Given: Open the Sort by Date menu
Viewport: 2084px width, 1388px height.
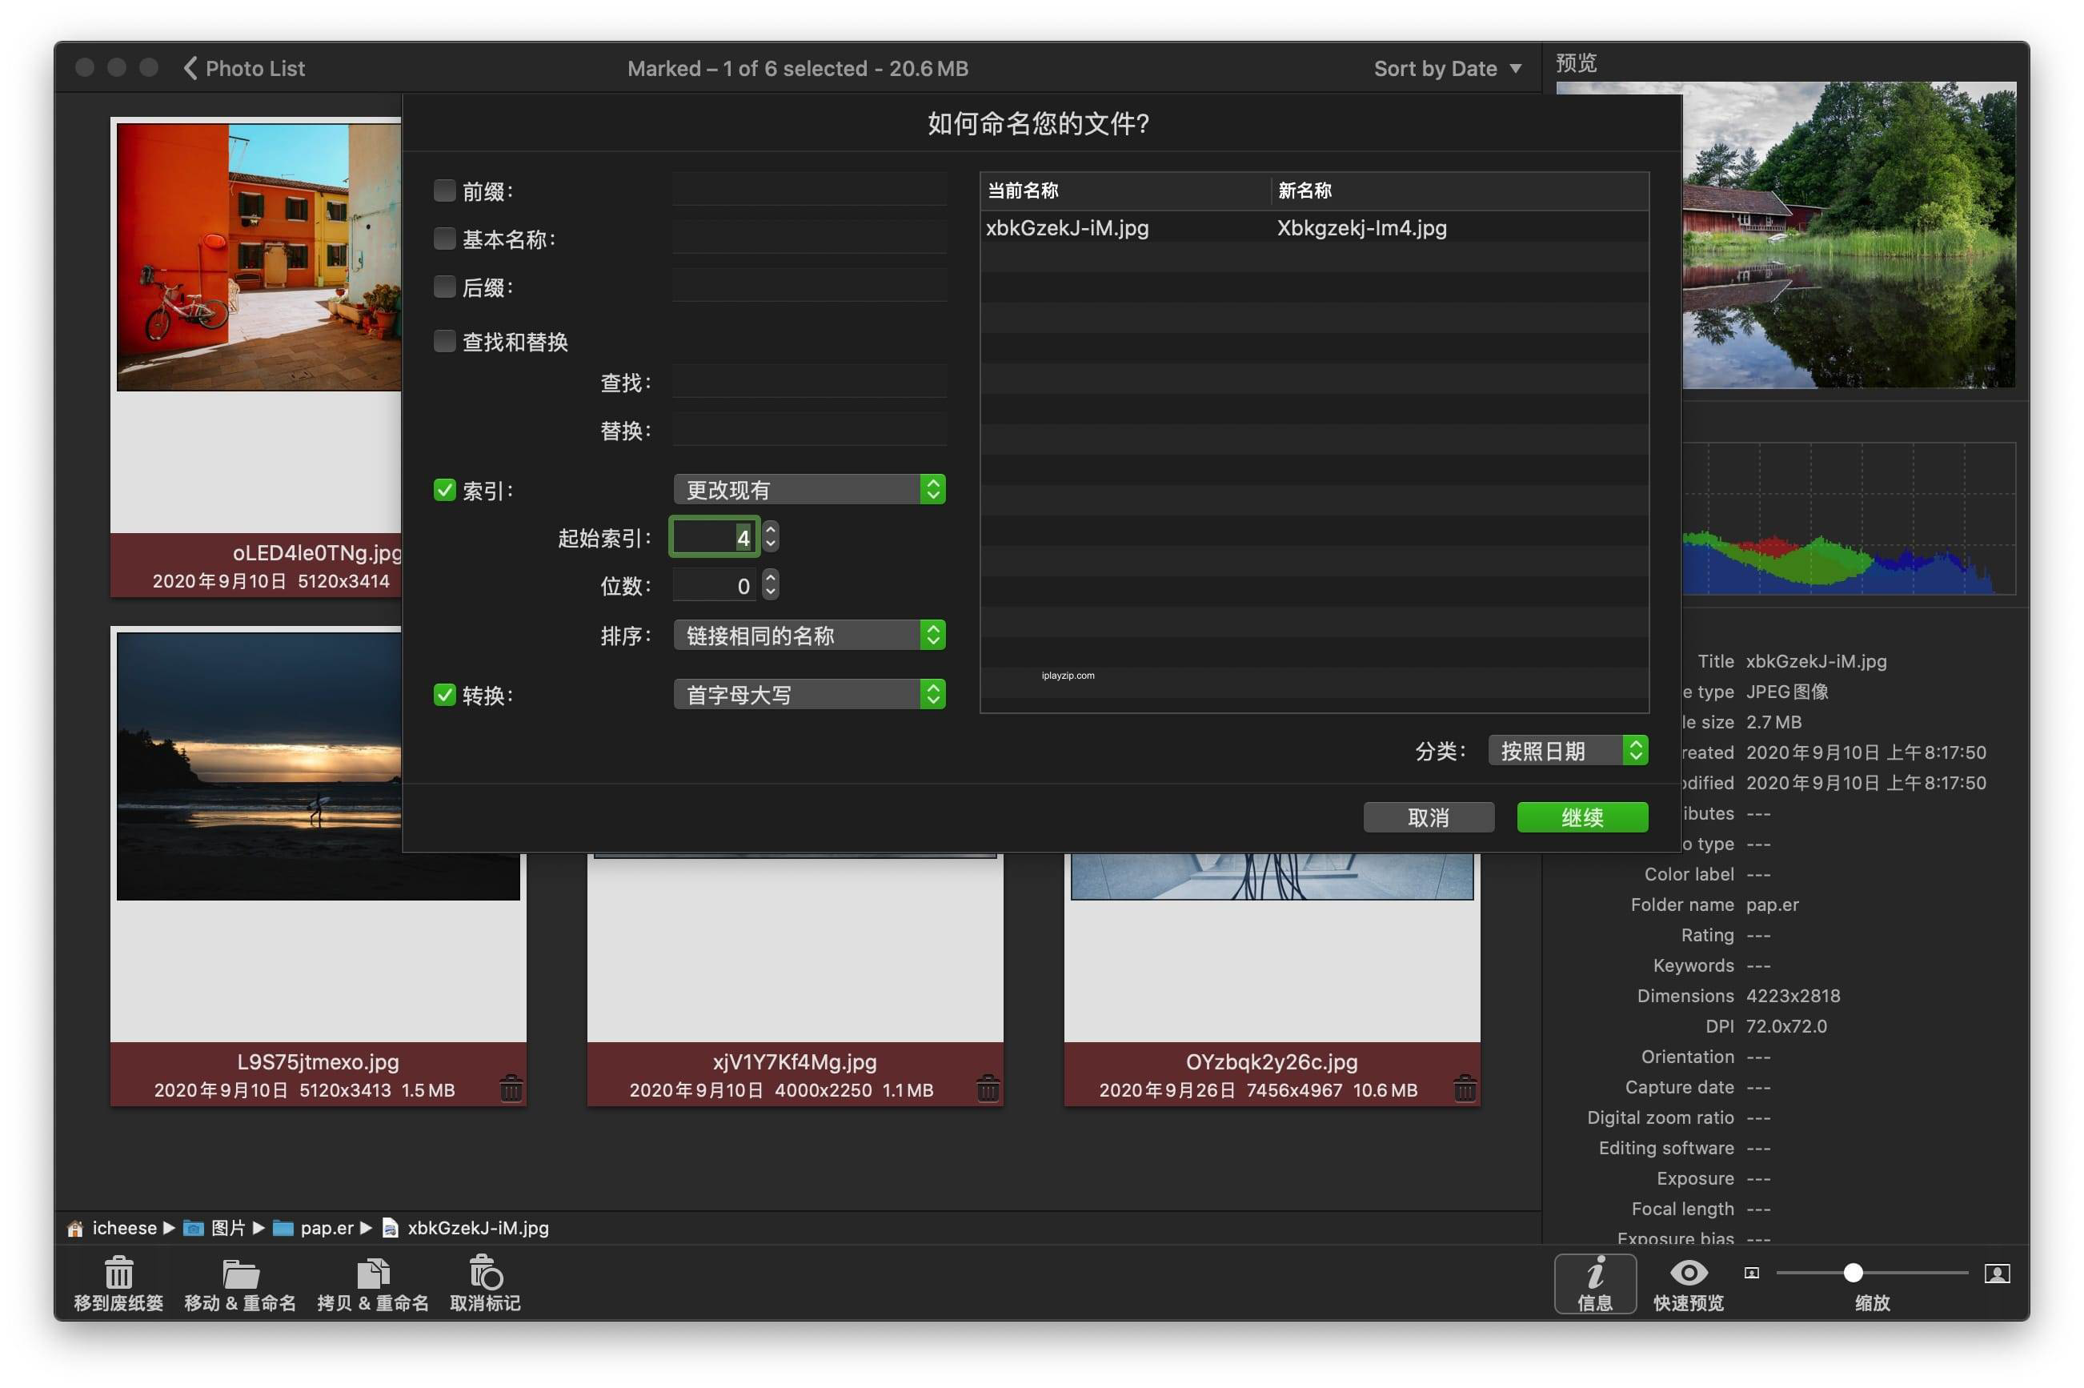Looking at the screenshot, I should [x=1447, y=68].
